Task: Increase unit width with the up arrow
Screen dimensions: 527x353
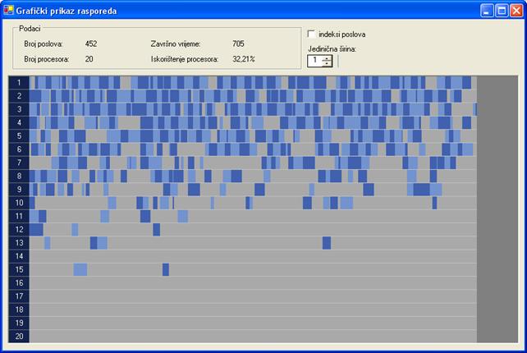Action: click(327, 58)
